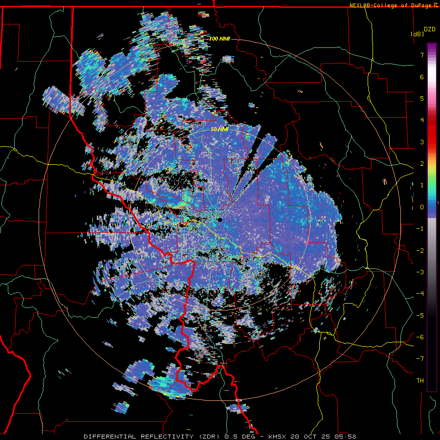Click the -5 value on the color scale
The height and width of the screenshot is (440, 440).
[420, 315]
